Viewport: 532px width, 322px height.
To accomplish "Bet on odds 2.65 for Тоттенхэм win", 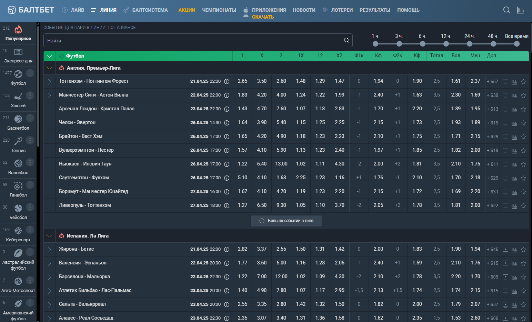I will tap(242, 81).
